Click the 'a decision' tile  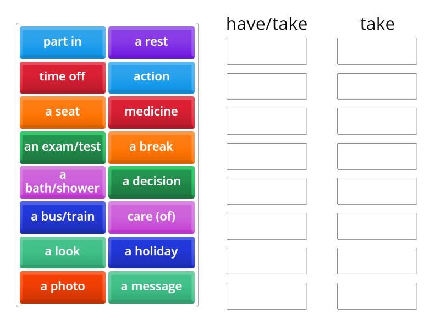(x=152, y=182)
